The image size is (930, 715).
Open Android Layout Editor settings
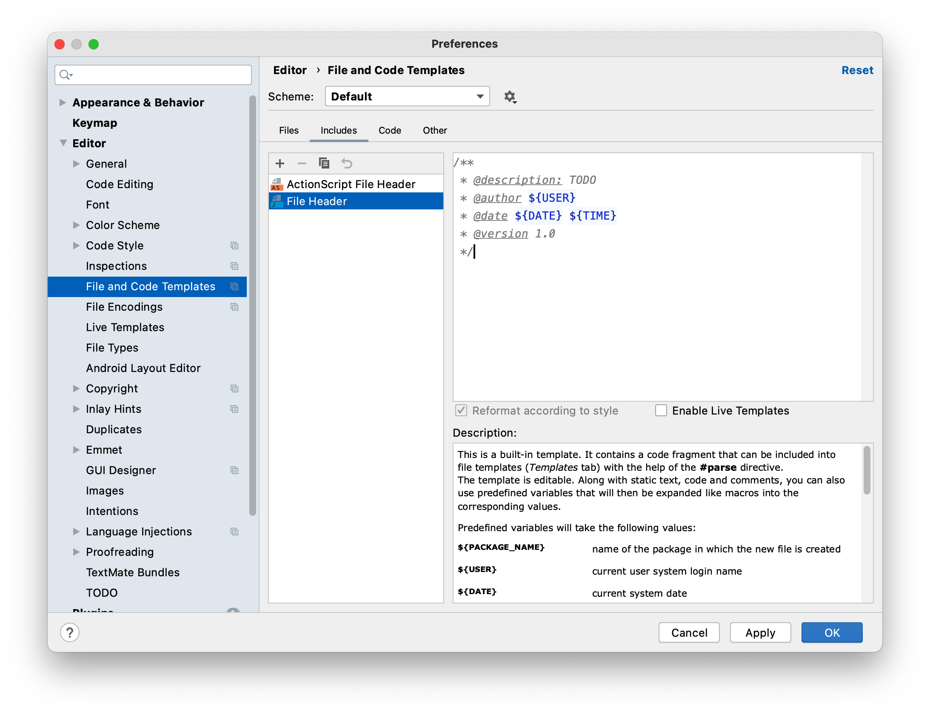pos(143,368)
